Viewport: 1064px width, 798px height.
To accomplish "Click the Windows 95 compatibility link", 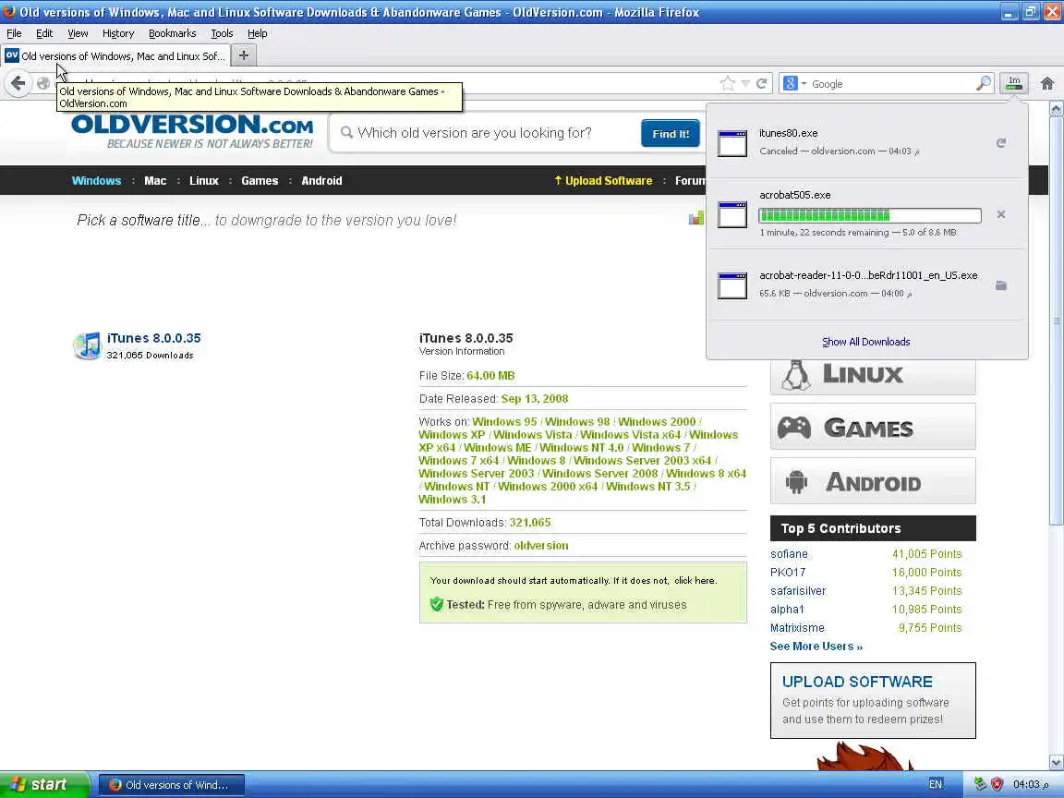I will [504, 421].
